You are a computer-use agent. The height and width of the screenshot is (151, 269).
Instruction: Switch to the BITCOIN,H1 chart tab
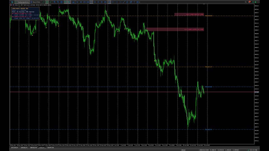(15, 148)
